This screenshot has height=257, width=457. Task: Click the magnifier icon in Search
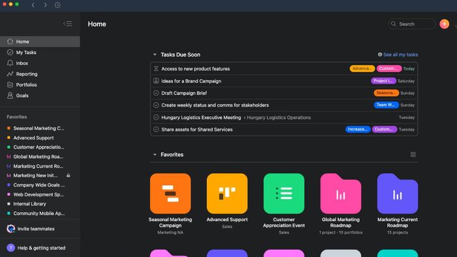pos(394,24)
